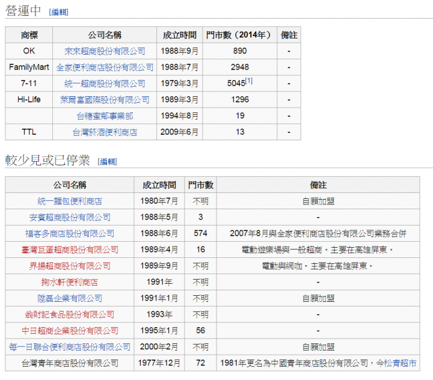
Task: Click the 1995年1月 date cell
Action: click(159, 331)
